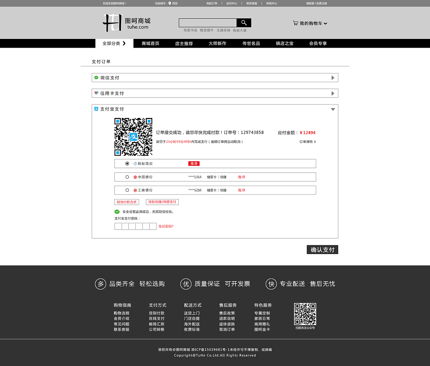Click the 确认支付 button

[322, 249]
